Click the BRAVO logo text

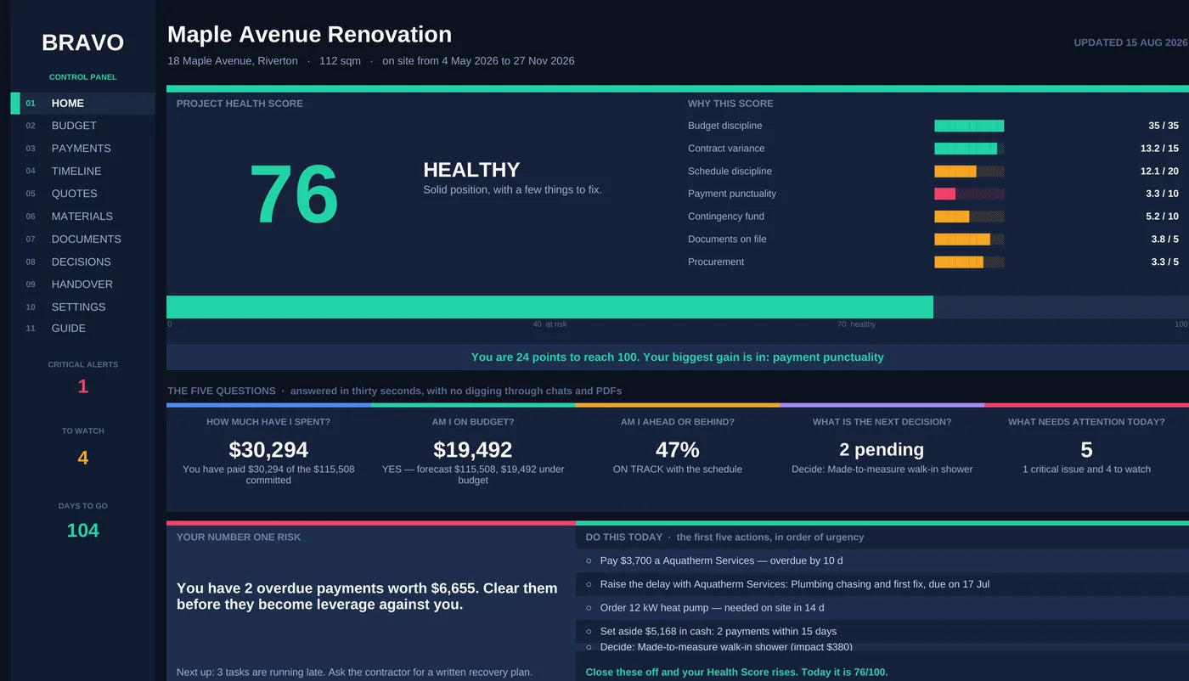(82, 42)
